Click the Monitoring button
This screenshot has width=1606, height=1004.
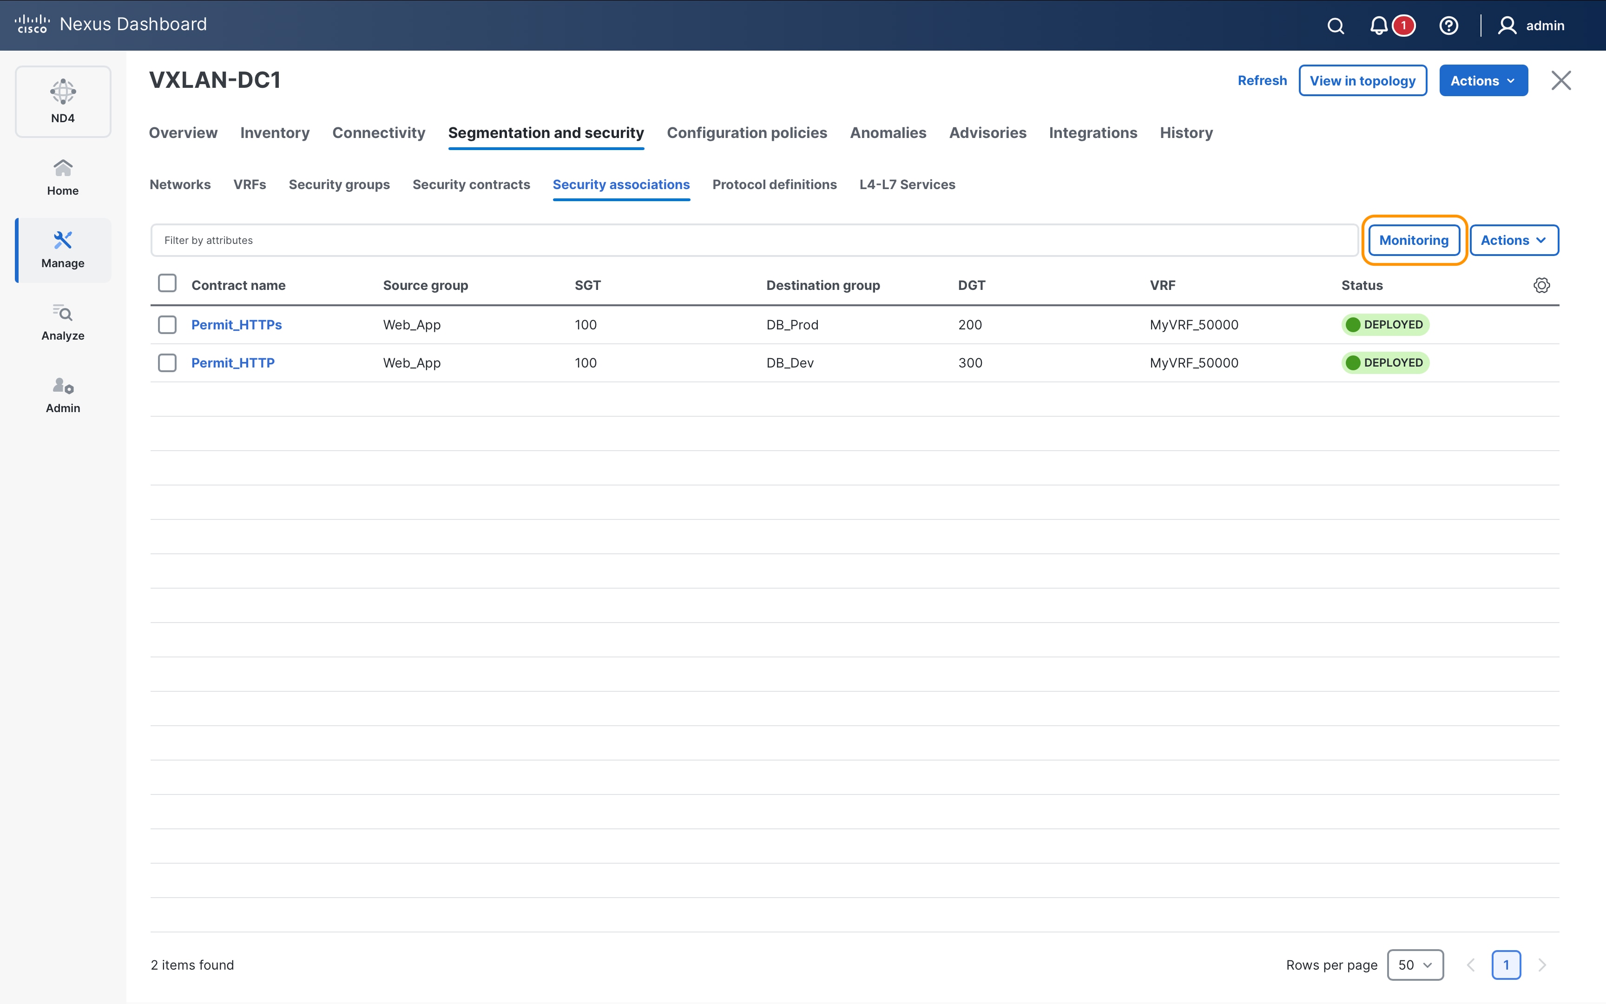coord(1414,240)
